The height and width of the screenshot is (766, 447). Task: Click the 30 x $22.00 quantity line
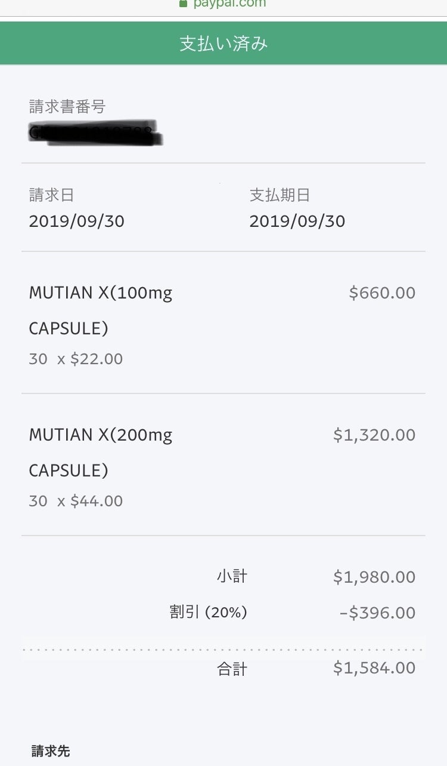(76, 359)
